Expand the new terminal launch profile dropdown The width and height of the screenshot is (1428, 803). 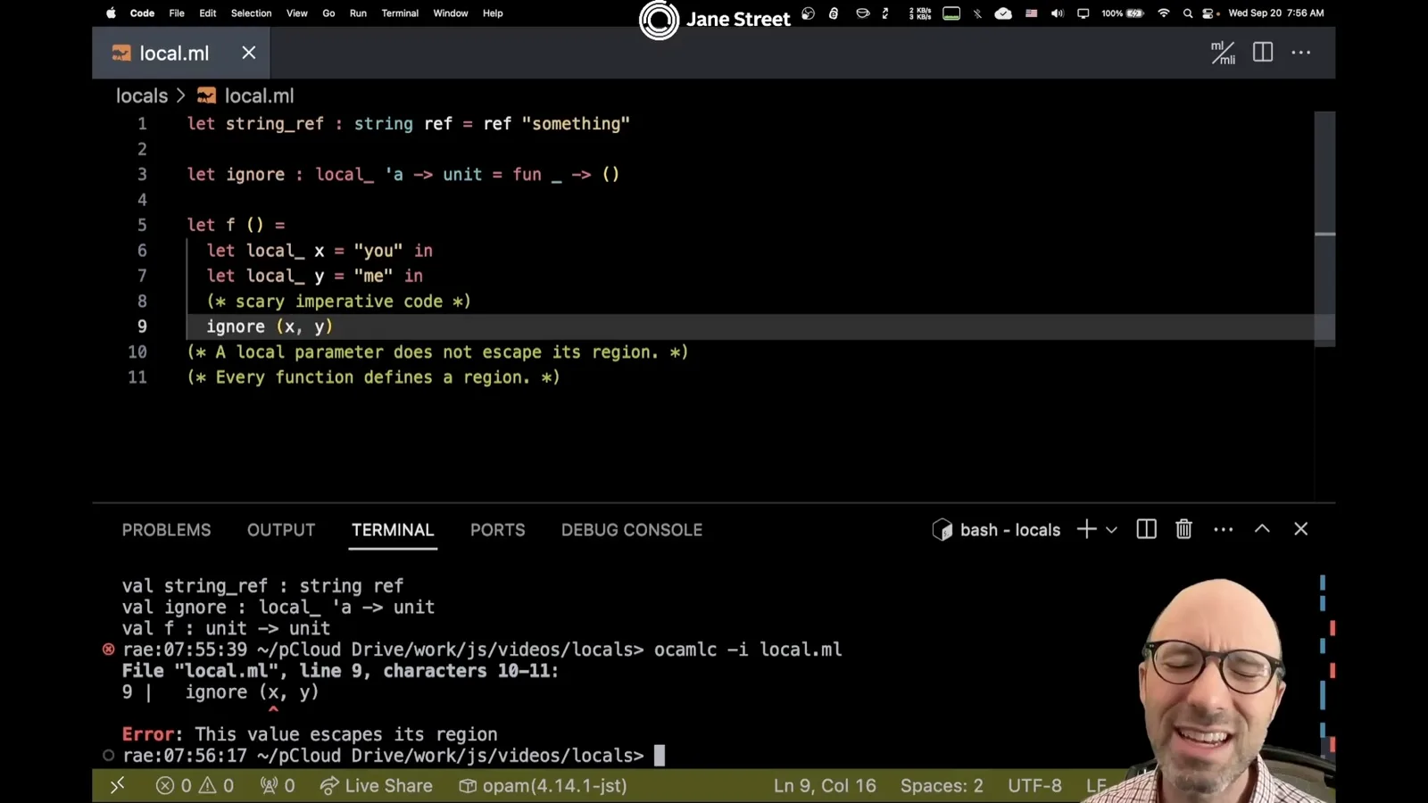pyautogui.click(x=1111, y=530)
